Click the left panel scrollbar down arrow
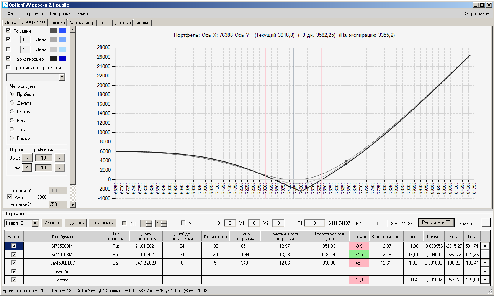494x296 pixels. click(x=73, y=205)
